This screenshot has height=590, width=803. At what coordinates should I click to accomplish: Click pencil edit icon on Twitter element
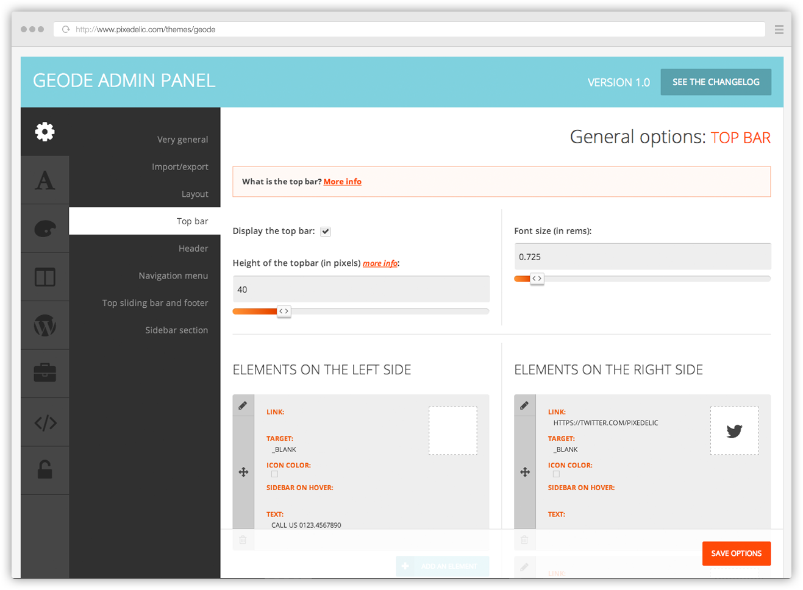pos(524,405)
